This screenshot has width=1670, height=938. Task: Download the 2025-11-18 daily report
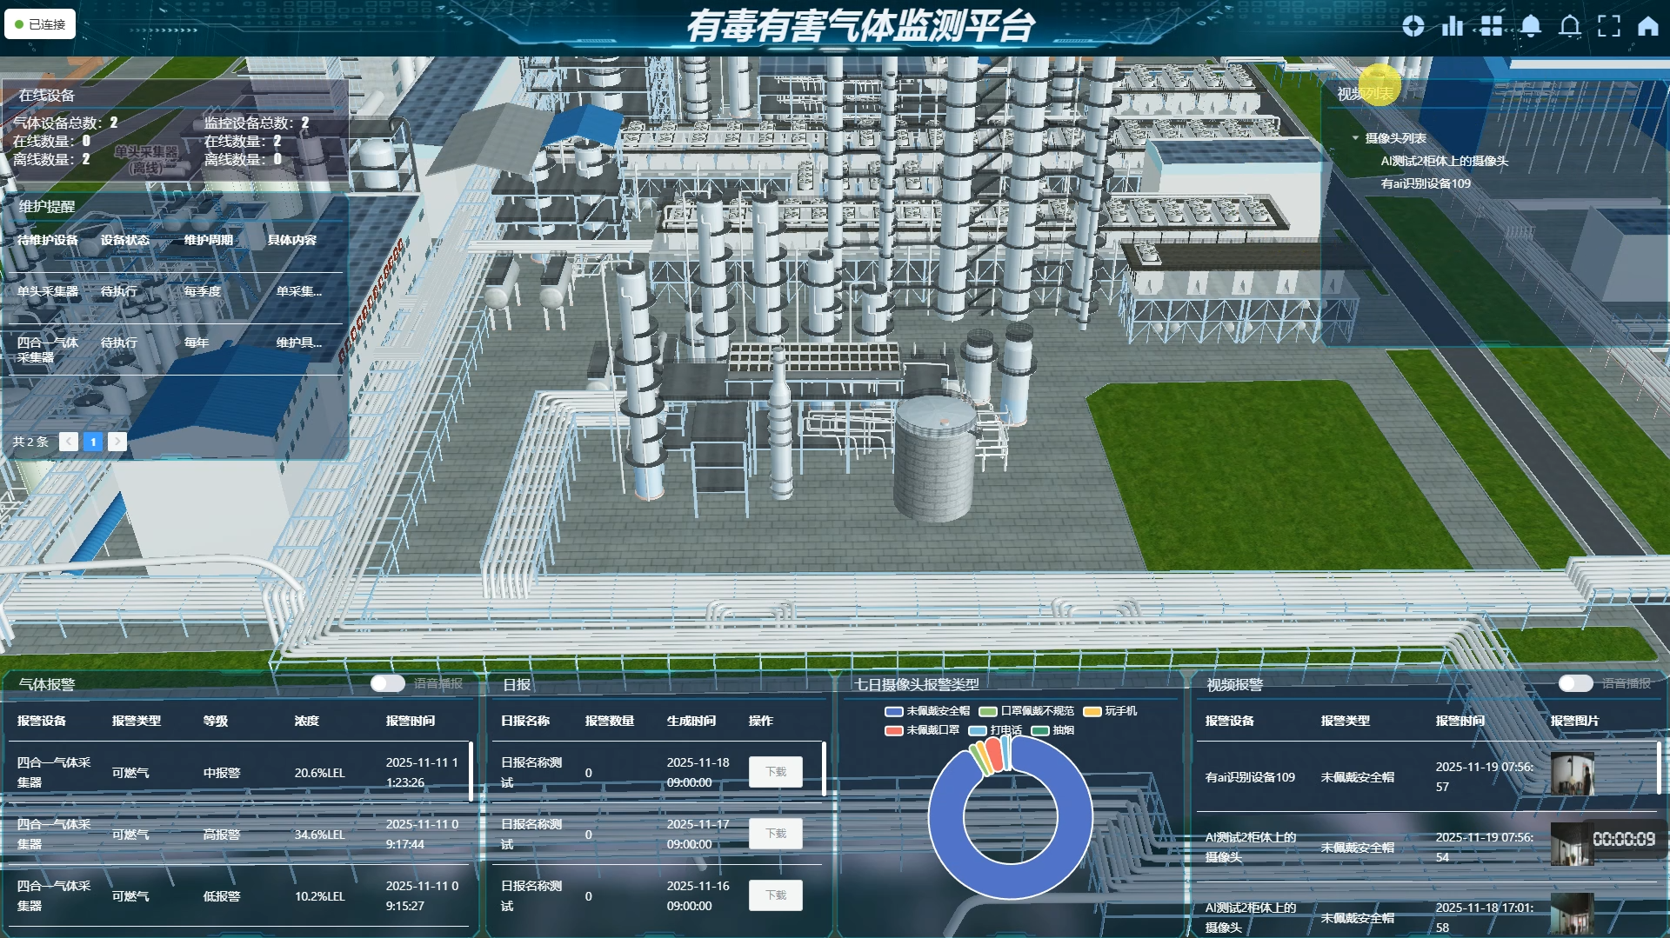[x=776, y=772]
